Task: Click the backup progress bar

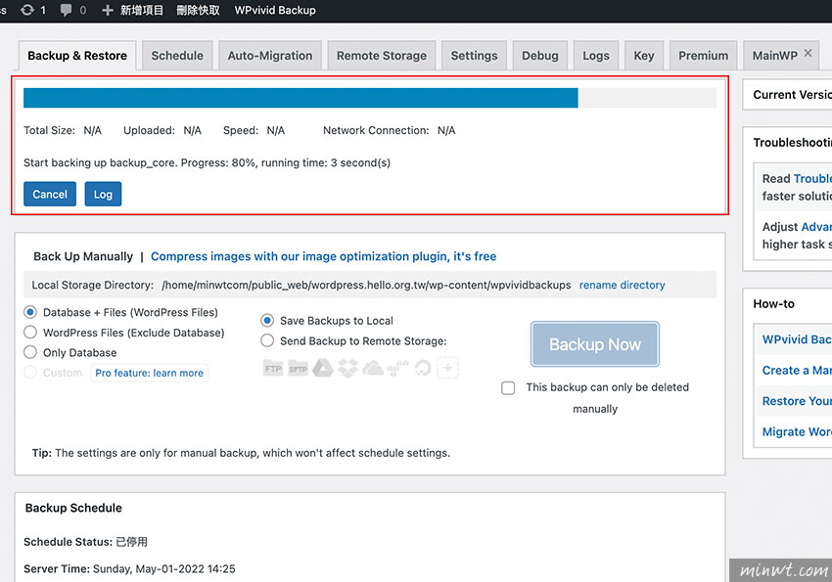Action: [370, 98]
